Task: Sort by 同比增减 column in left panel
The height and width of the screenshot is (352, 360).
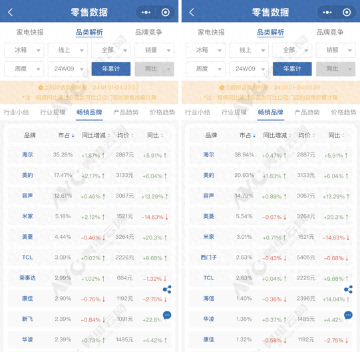Action: point(96,136)
